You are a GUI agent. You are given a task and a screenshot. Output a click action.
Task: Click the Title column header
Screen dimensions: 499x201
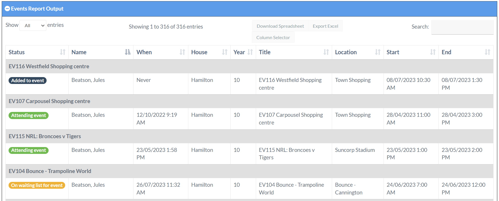pos(294,52)
